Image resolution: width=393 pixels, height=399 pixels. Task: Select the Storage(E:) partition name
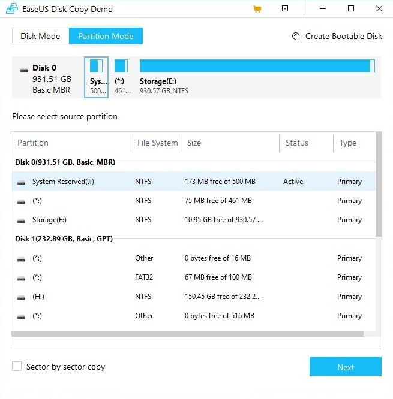[x=49, y=220]
